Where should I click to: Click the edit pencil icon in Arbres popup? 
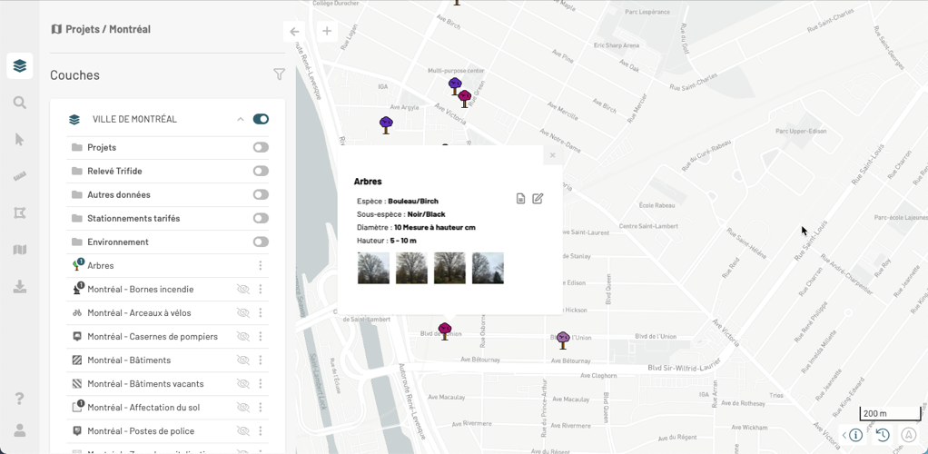538,199
